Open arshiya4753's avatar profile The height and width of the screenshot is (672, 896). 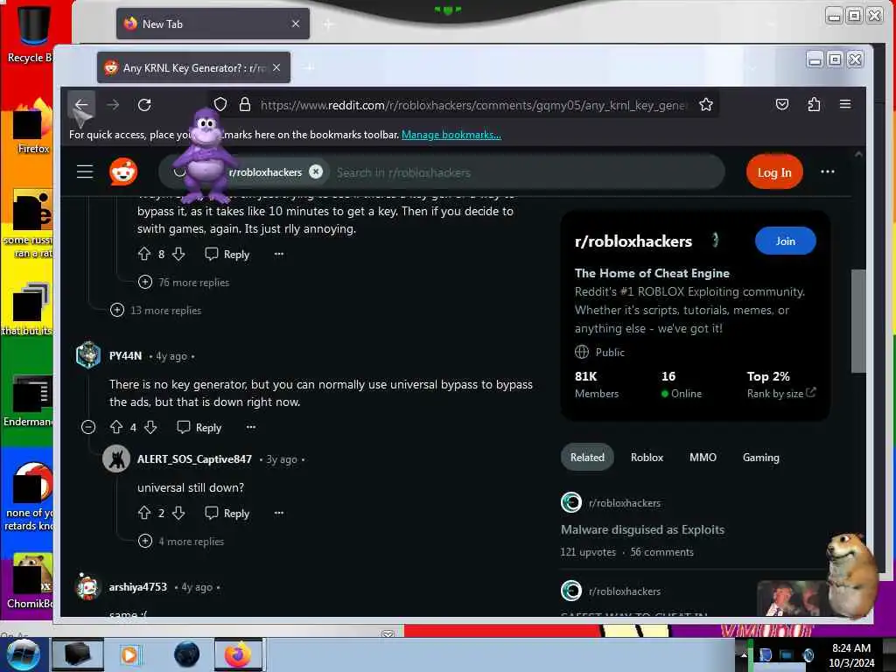click(x=88, y=586)
